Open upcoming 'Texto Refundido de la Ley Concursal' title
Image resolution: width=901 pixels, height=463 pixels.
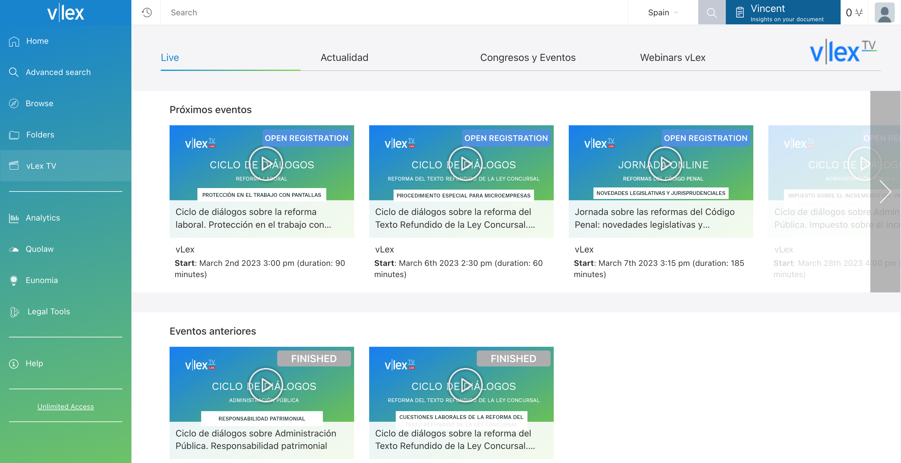[x=455, y=219]
